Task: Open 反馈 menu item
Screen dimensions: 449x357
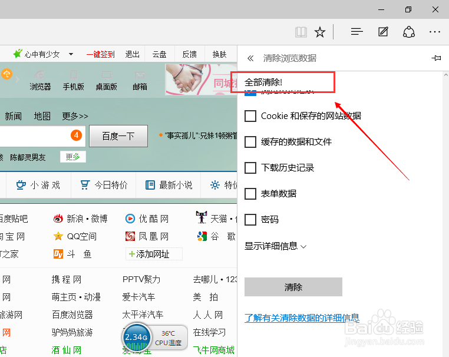Action: [x=190, y=54]
